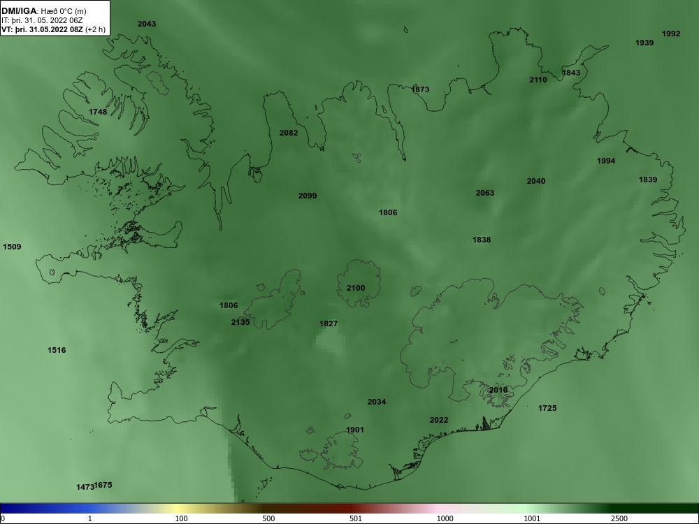Click the DMI/IGA Hæð 0°C title line
The image size is (699, 524).
pos(43,11)
